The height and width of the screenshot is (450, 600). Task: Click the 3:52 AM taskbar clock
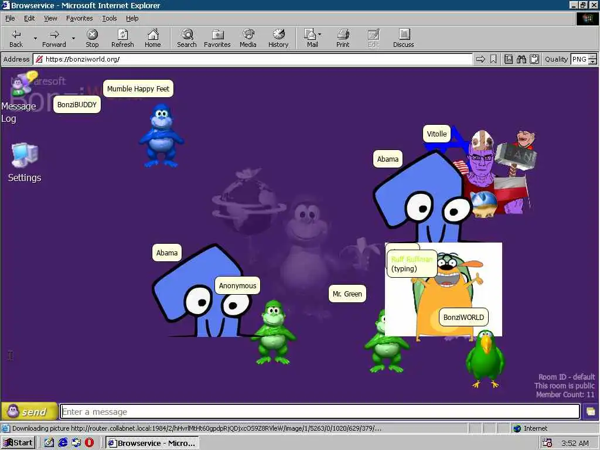(575, 444)
